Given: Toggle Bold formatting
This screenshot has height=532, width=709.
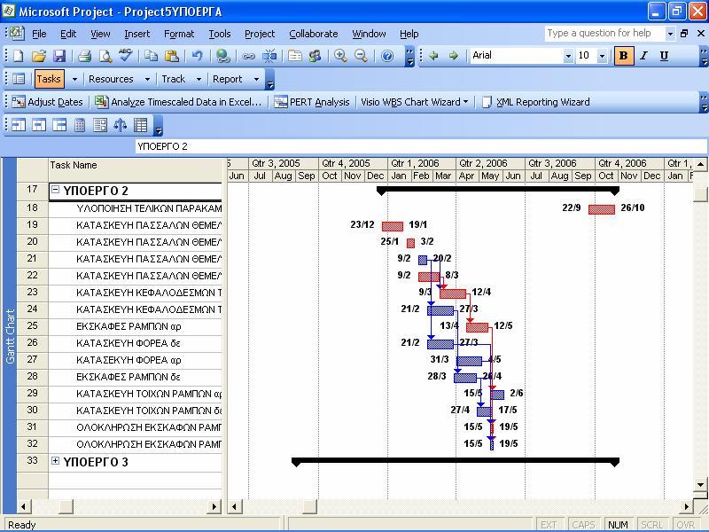Looking at the screenshot, I should (624, 56).
